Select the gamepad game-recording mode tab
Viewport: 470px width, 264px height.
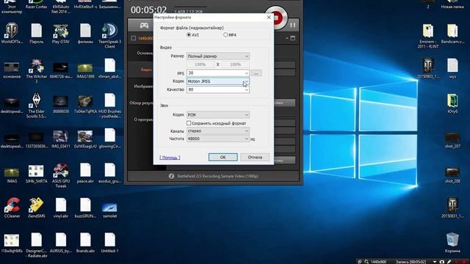144,26
